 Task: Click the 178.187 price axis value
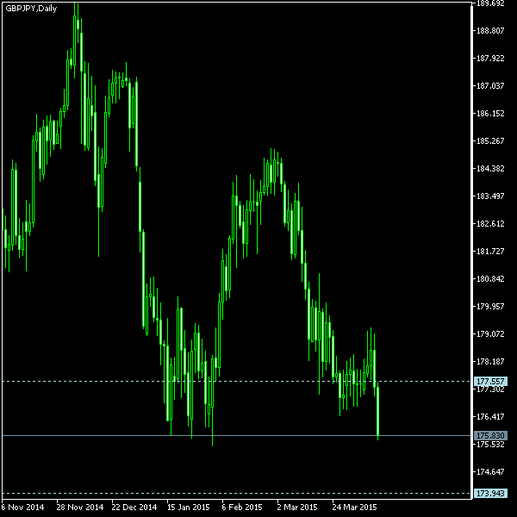pos(490,362)
